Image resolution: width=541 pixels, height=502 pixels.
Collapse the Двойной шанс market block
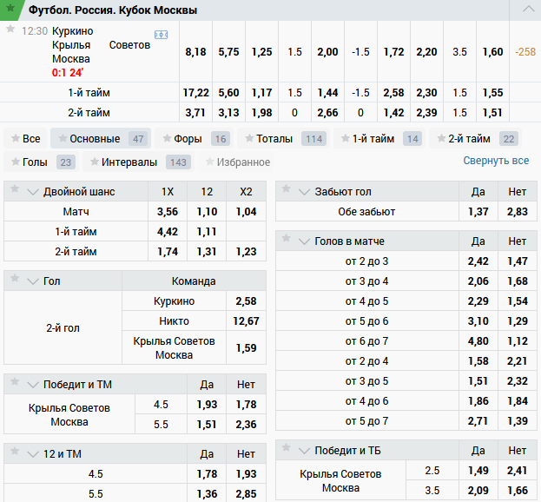[33, 192]
